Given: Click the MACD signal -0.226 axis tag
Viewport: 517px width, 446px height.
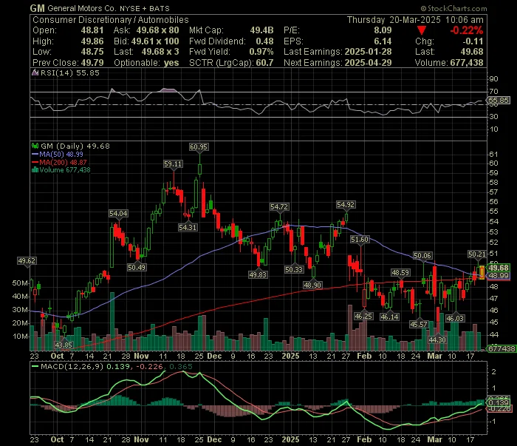Looking at the screenshot, I should [499, 409].
